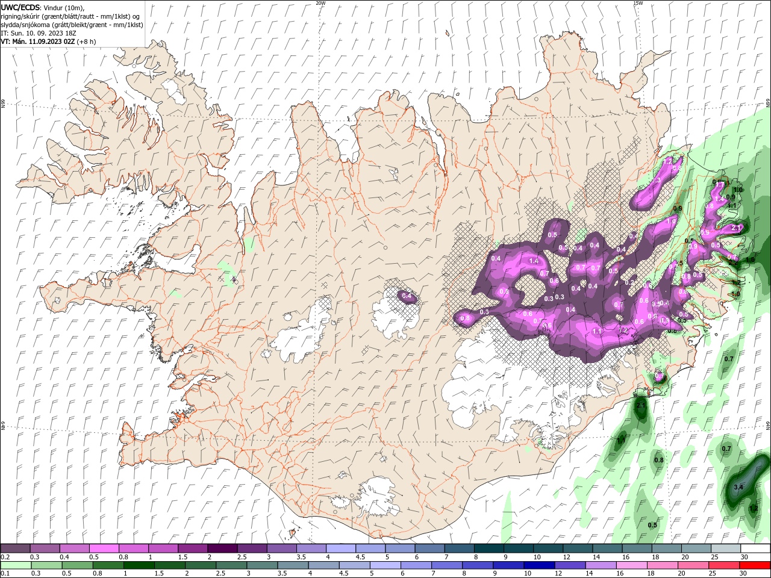Pick lower legend light pink swatch 16–18
Viewport: 771px width, 578px height.
coord(631,565)
